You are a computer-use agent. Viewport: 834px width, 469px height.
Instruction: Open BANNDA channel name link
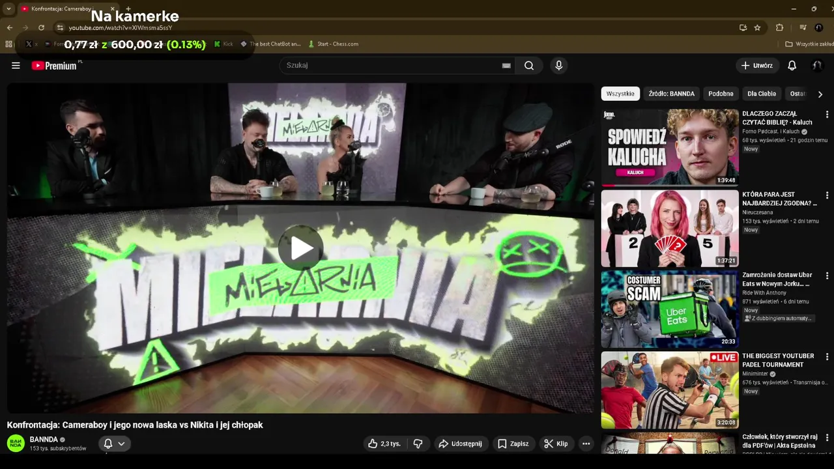coord(44,439)
